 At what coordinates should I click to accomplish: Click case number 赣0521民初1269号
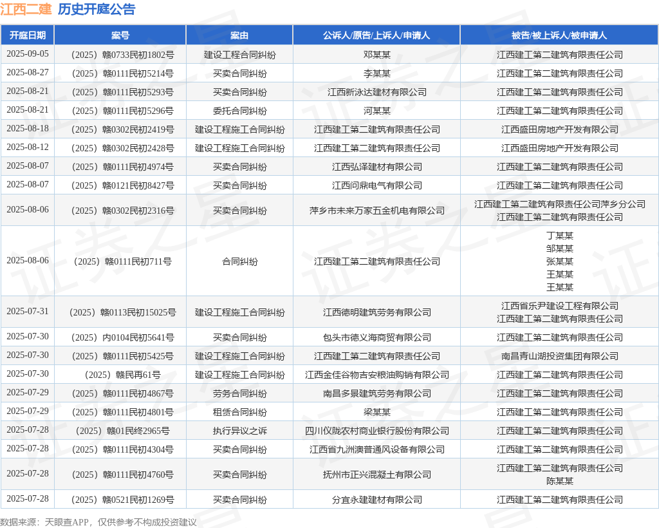[123, 500]
